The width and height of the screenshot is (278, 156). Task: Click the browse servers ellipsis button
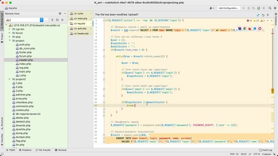click(x=46, y=20)
